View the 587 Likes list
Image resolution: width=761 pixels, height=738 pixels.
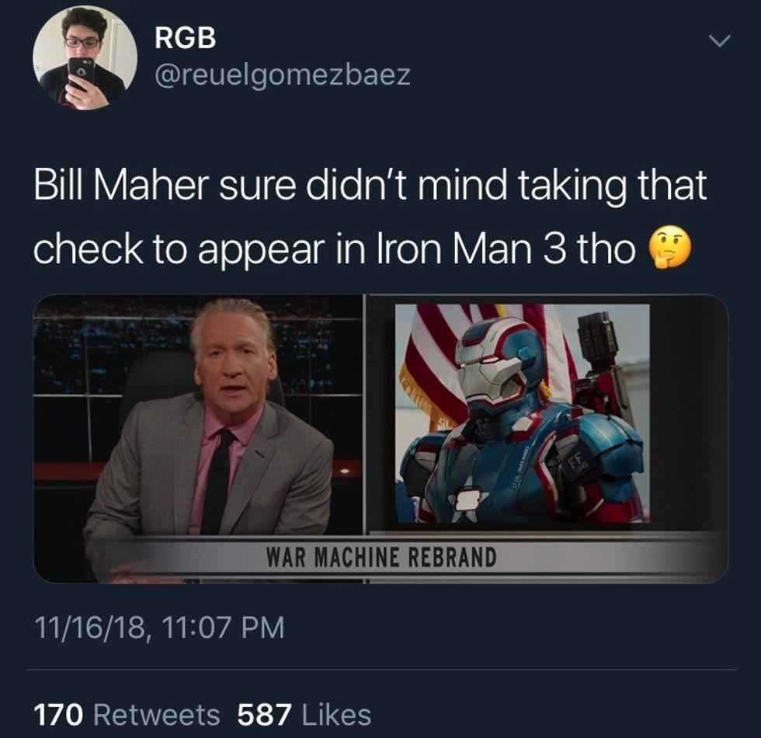pyautogui.click(x=304, y=715)
